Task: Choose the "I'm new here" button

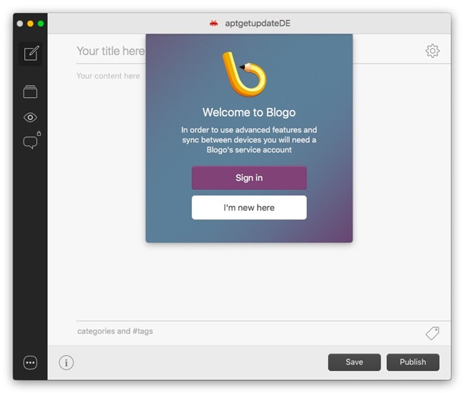Action: [249, 208]
